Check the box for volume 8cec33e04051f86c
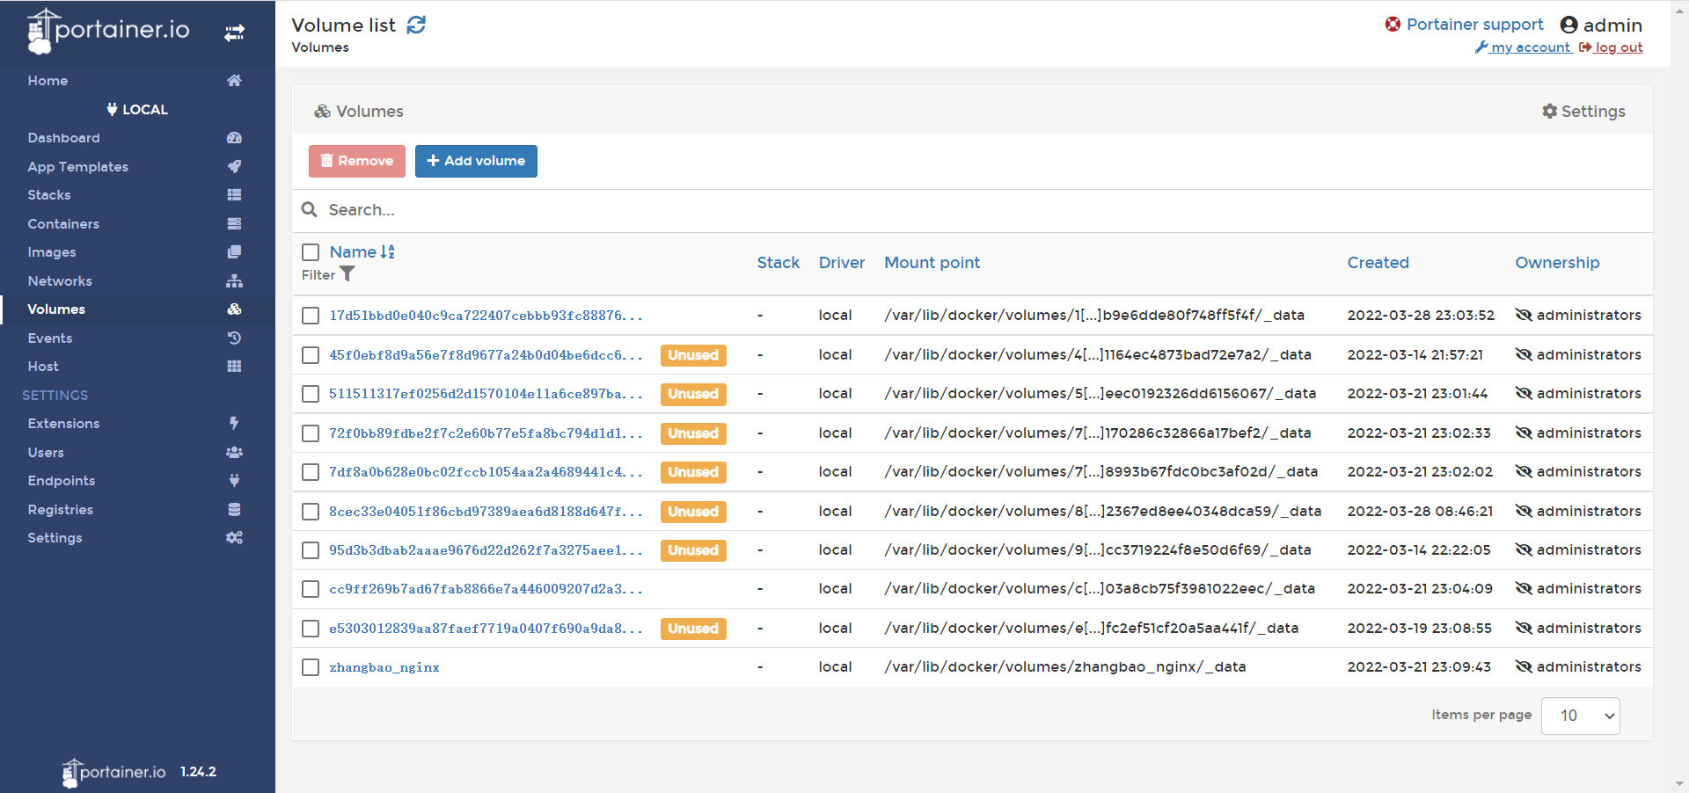Screen dimensions: 1689x793 tap(311, 512)
